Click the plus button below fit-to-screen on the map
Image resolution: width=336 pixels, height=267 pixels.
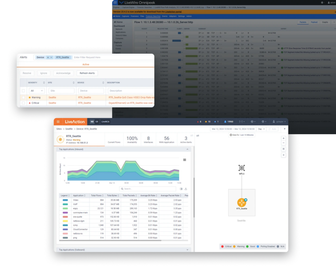283,155
